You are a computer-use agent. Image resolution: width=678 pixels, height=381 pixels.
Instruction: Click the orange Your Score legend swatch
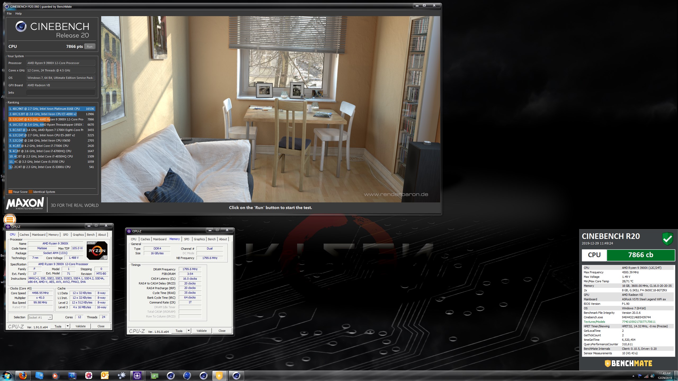click(10, 192)
